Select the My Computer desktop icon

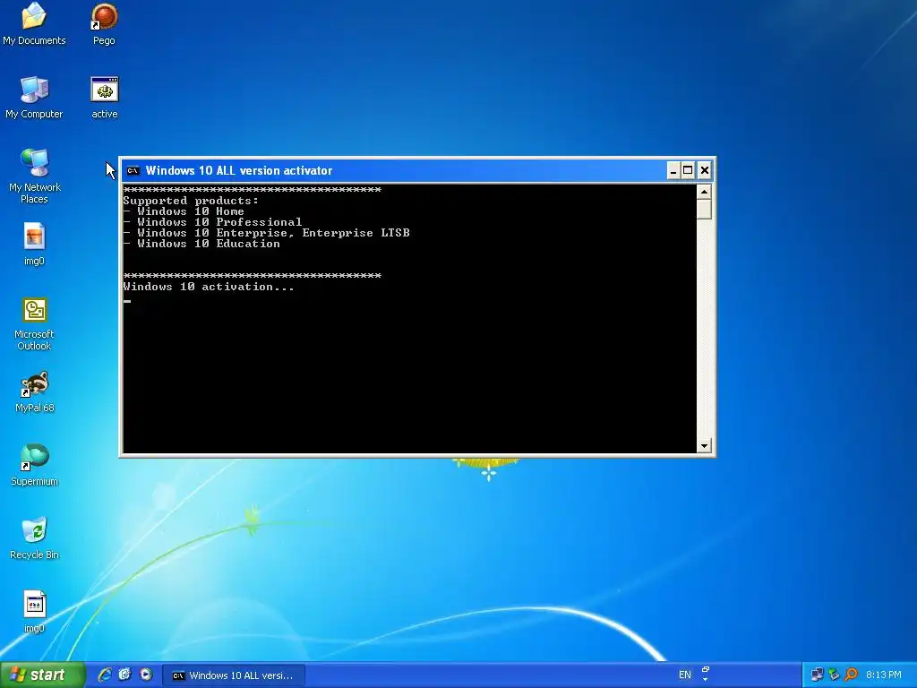[34, 97]
